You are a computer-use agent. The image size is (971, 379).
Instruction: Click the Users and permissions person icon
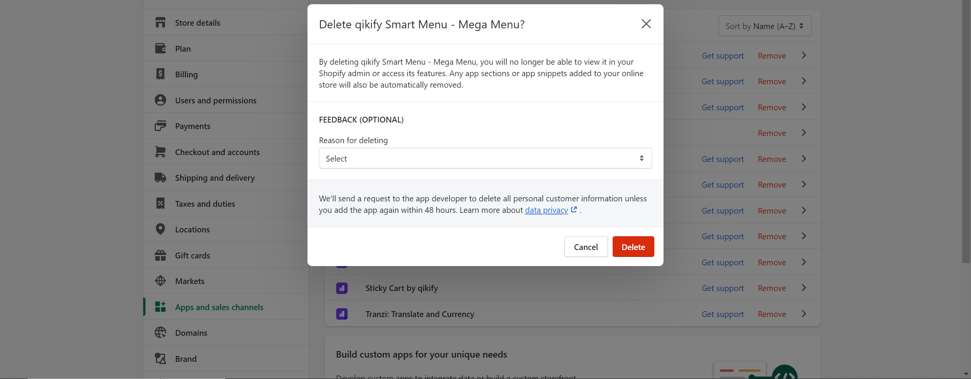pos(160,100)
